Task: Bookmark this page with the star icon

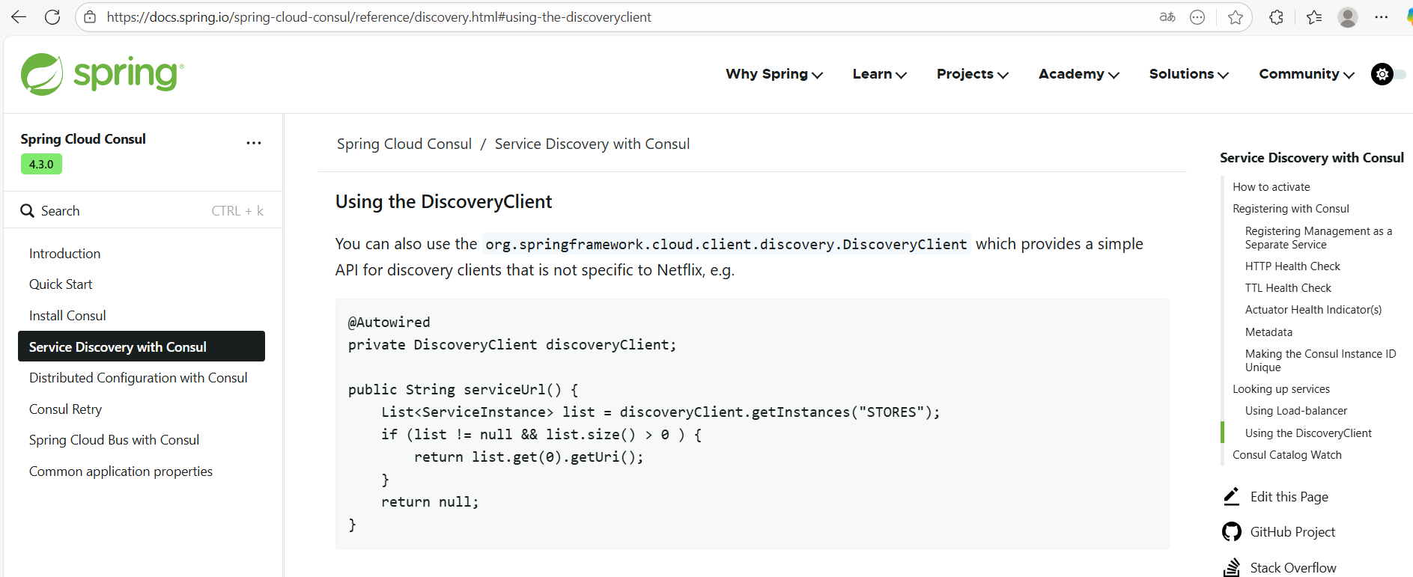Action: 1236,16
